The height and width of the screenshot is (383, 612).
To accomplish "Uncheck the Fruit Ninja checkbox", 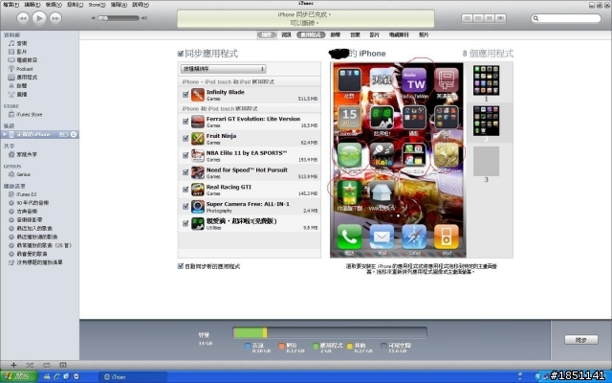I will 186,138.
